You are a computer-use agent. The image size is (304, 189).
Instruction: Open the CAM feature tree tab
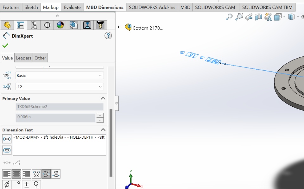73,25
